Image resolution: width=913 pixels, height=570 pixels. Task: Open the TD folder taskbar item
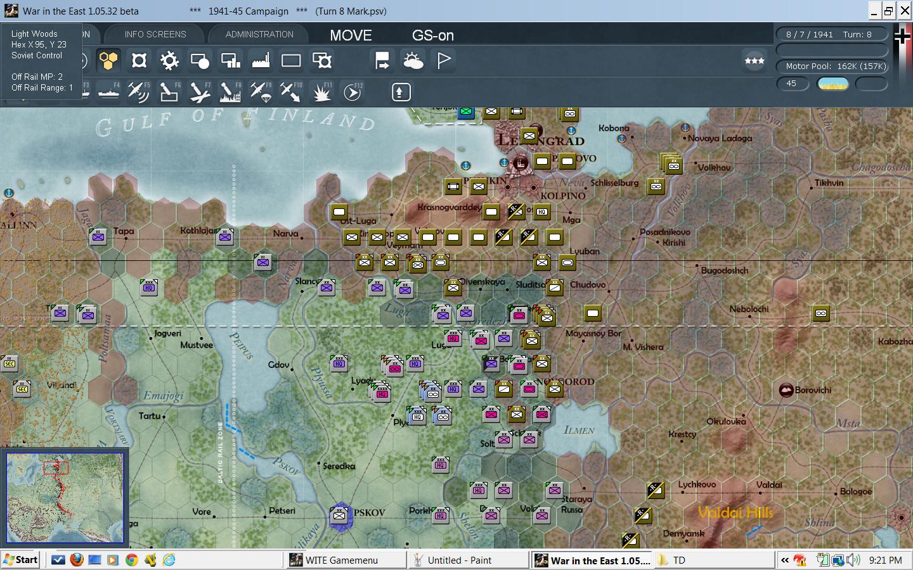pos(715,560)
